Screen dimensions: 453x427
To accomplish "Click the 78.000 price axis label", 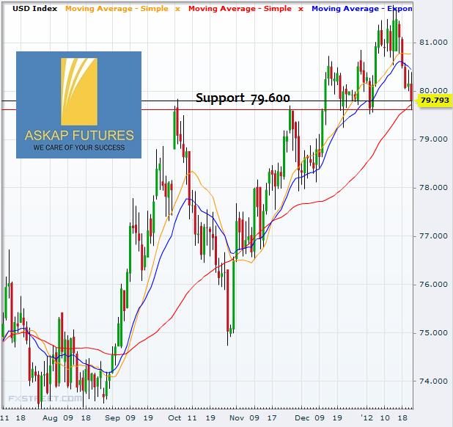I will tap(434, 188).
